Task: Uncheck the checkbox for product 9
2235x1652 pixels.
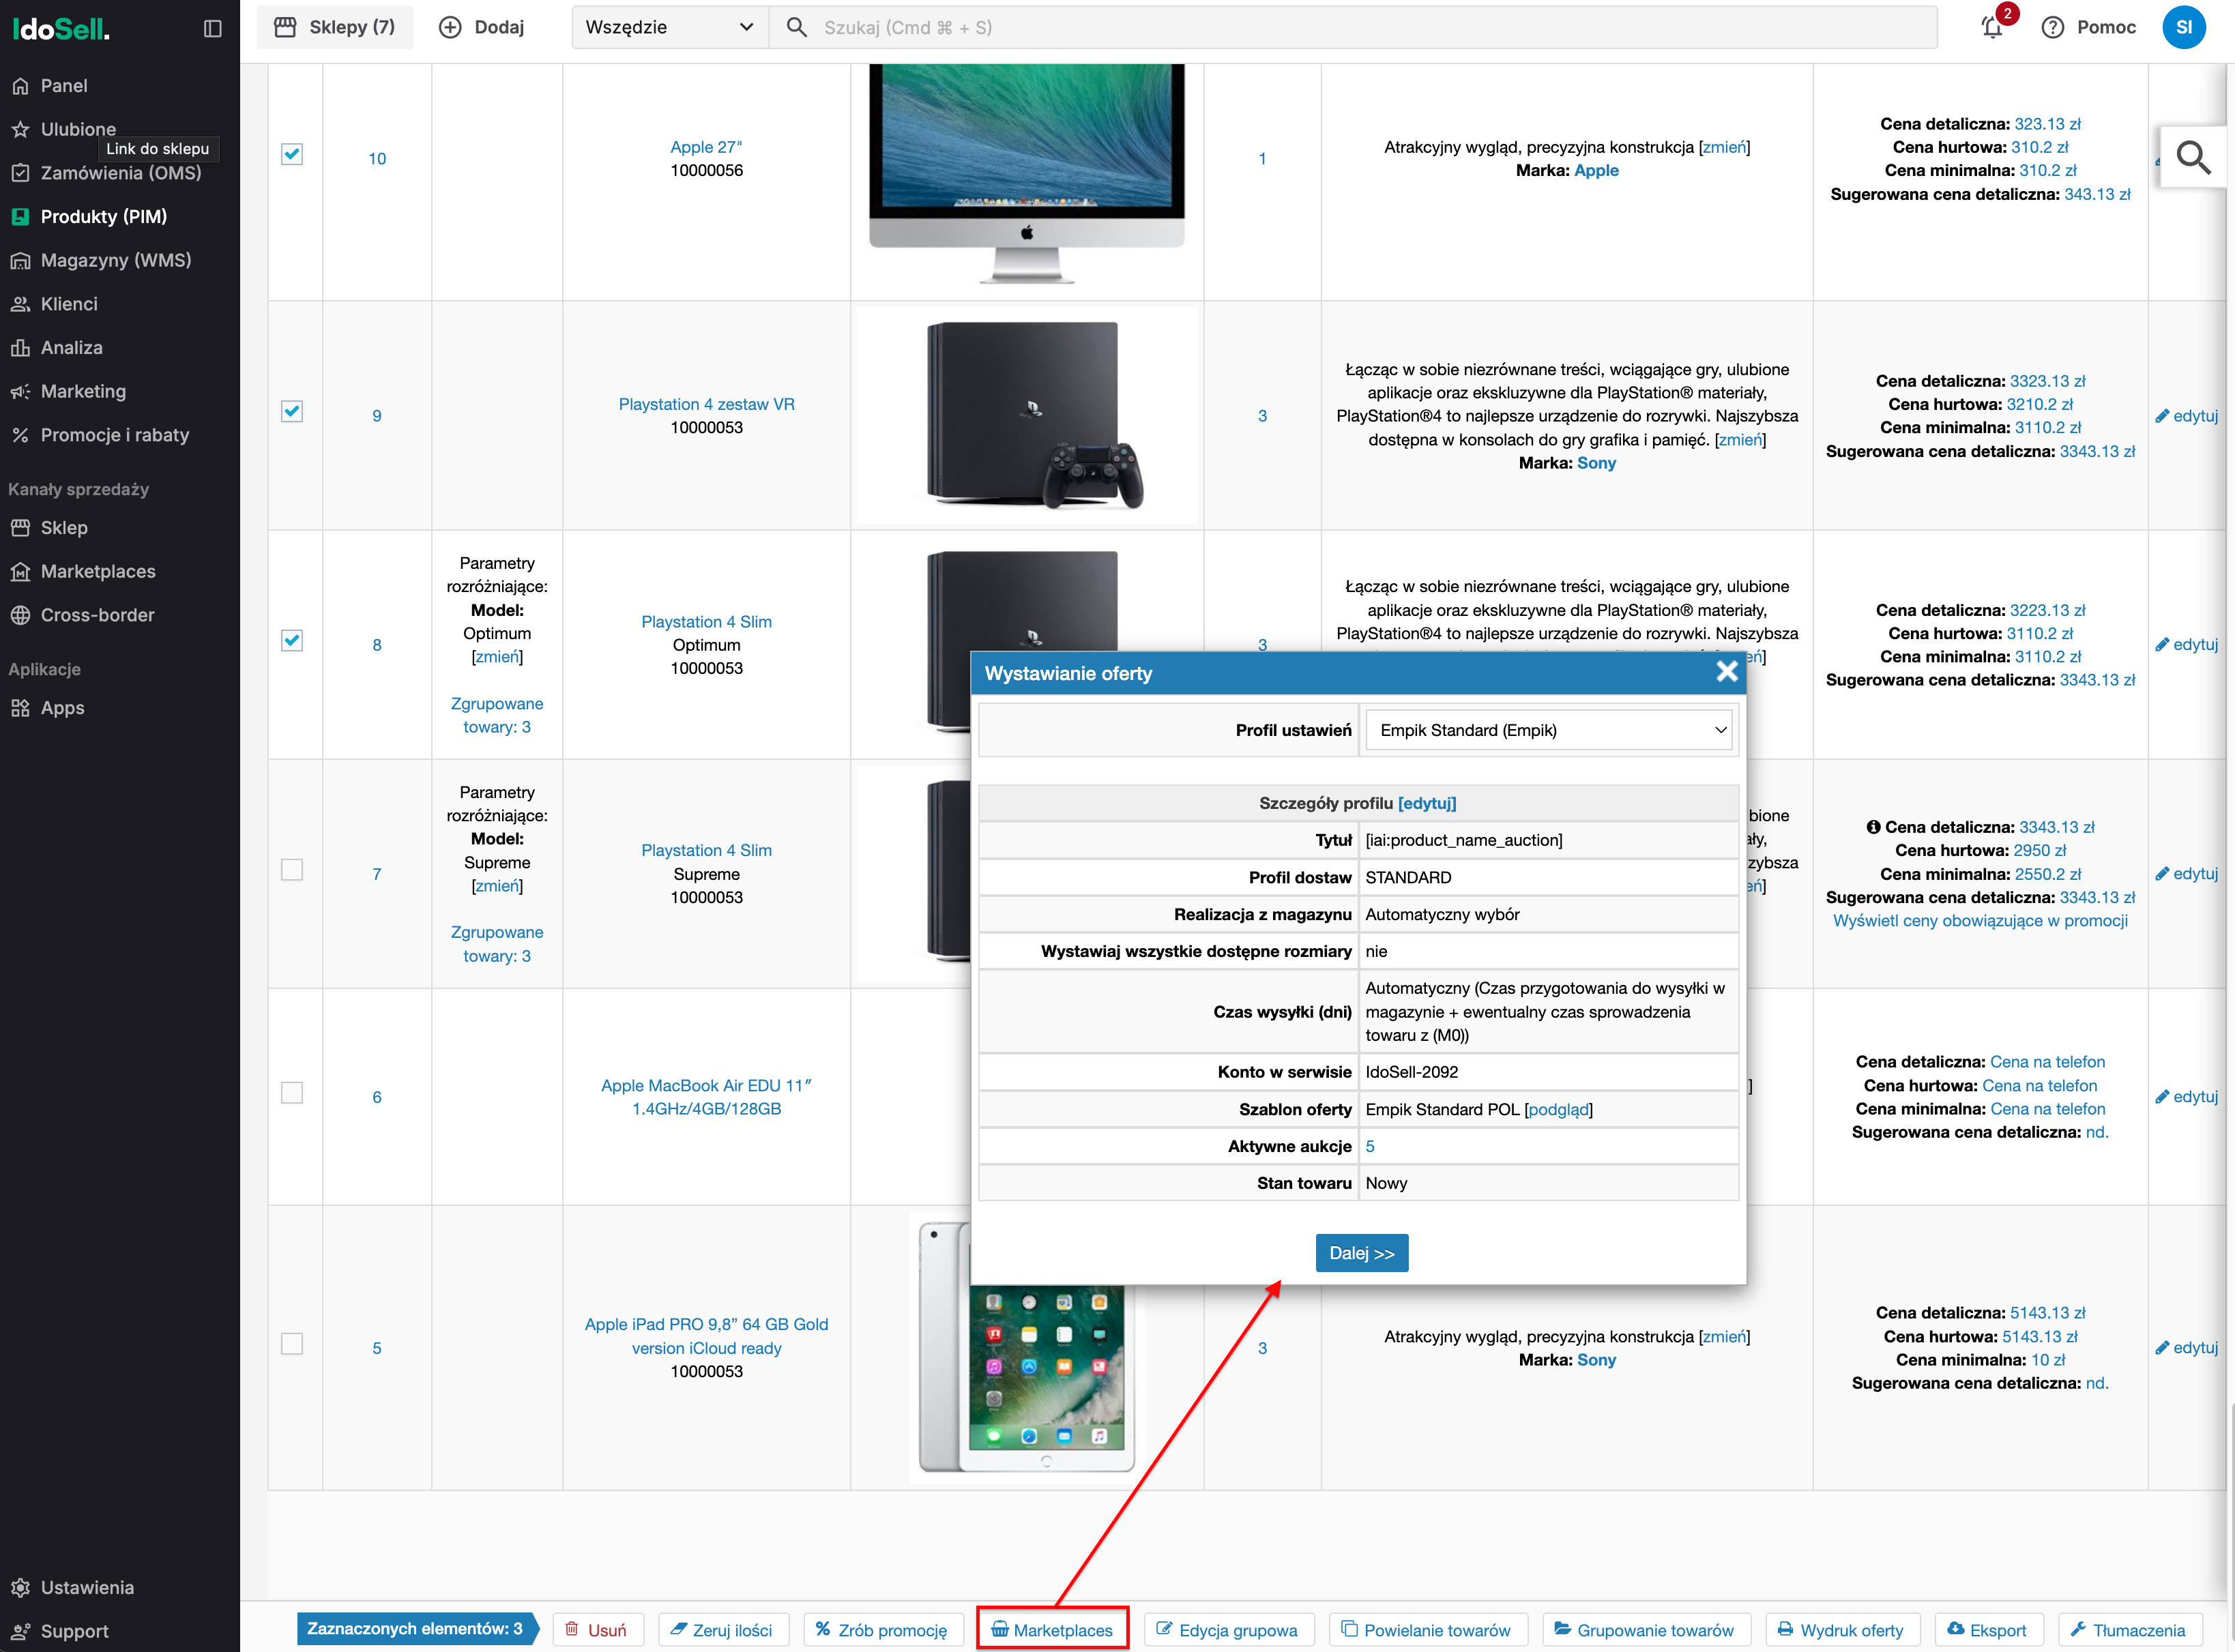Action: 292,412
